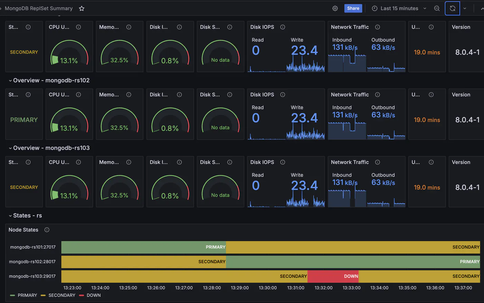Viewport: 484px width, 303px height.
Task: Star the MongoDB ReplSet Summary dashboard
Action: 82,8
